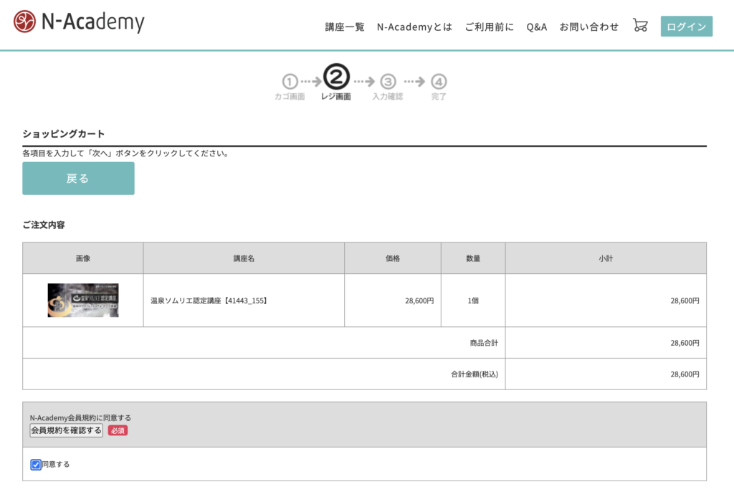Screen dimensions: 734x492
Task: Click the 戻る button
Action: click(78, 179)
